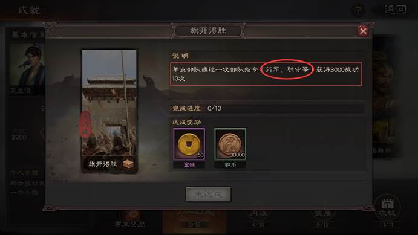
Task: Click the 说明 description text box
Action: (266, 74)
